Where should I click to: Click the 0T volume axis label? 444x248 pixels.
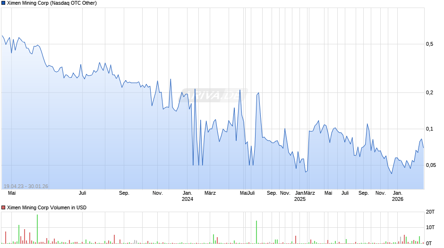tap(429, 243)
